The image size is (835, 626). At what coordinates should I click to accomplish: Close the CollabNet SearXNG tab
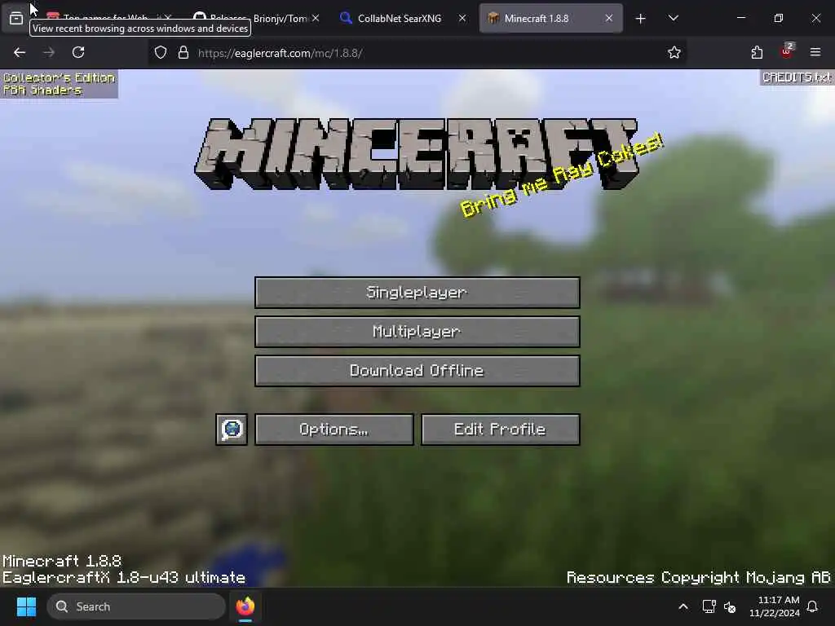point(462,18)
